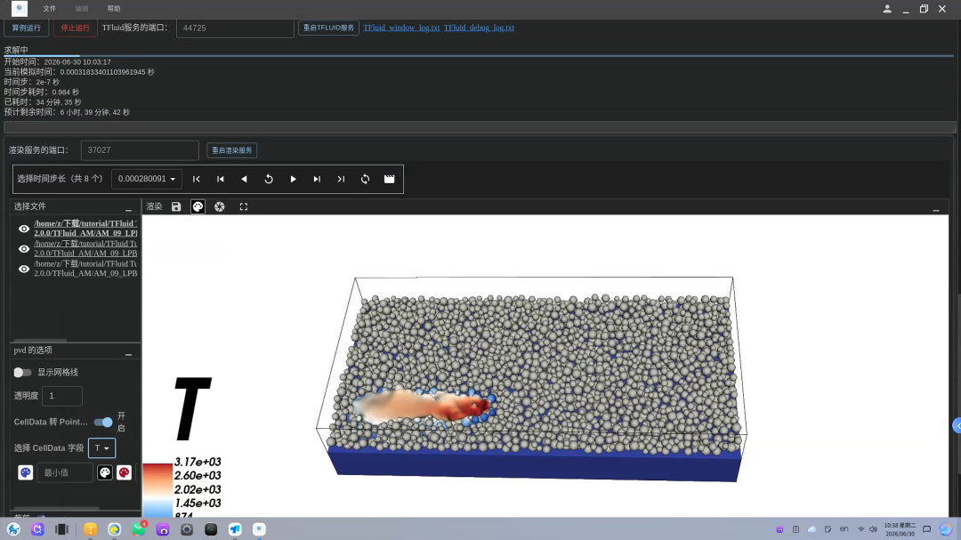
Task: Turn off CellData 转 Point switch
Action: coord(103,423)
